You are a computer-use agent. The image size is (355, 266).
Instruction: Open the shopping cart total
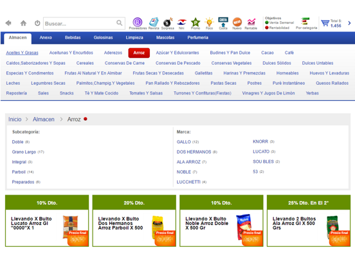point(331,23)
